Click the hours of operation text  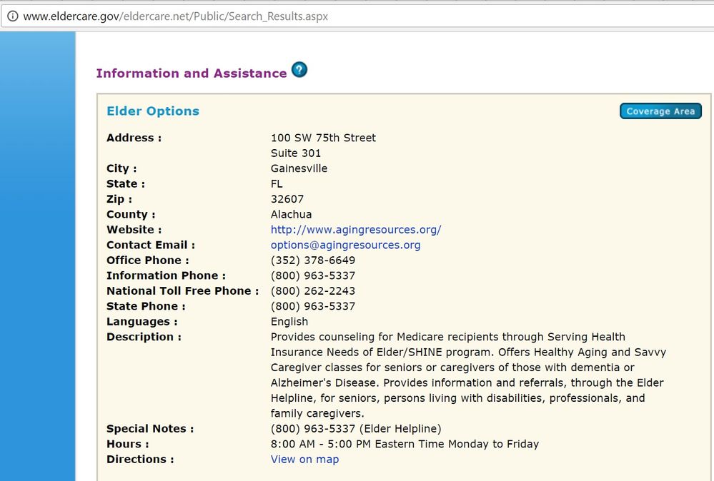[x=405, y=444]
